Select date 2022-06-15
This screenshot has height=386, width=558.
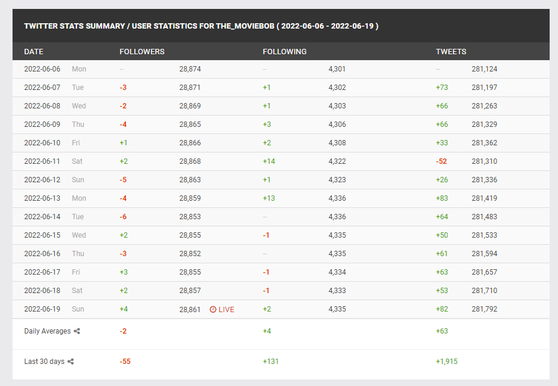[42, 235]
